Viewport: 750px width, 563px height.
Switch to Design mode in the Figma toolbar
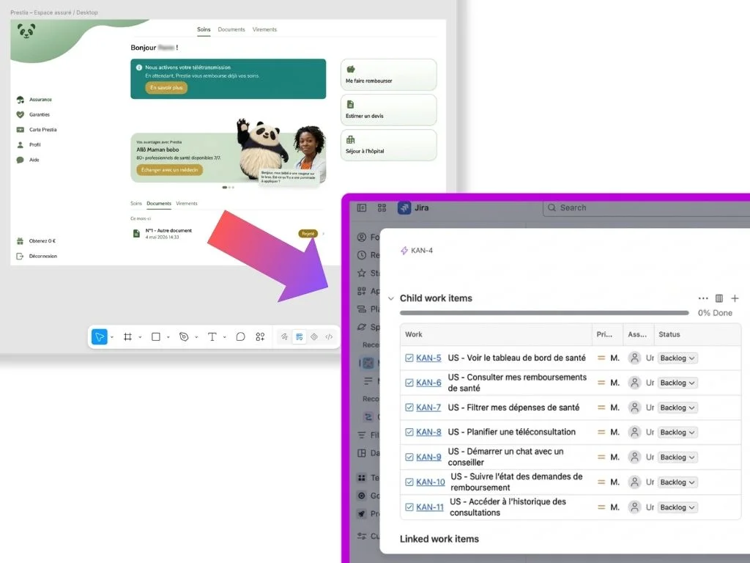(299, 337)
